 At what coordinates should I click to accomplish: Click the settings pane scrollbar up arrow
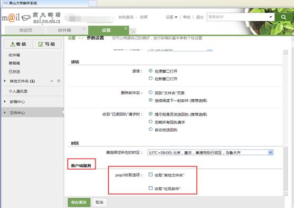[286, 53]
